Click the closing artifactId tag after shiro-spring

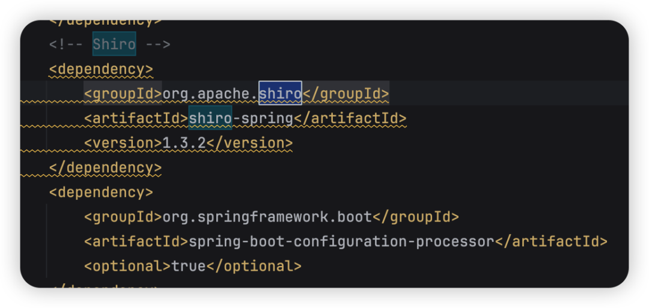[350, 118]
